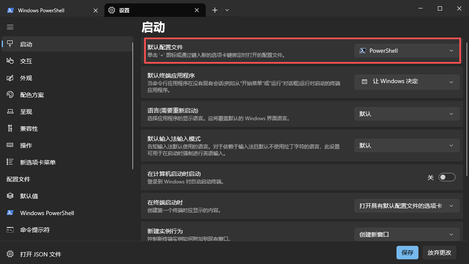Expand the 语言 language dropdown
The width and height of the screenshot is (469, 264).
(407, 114)
